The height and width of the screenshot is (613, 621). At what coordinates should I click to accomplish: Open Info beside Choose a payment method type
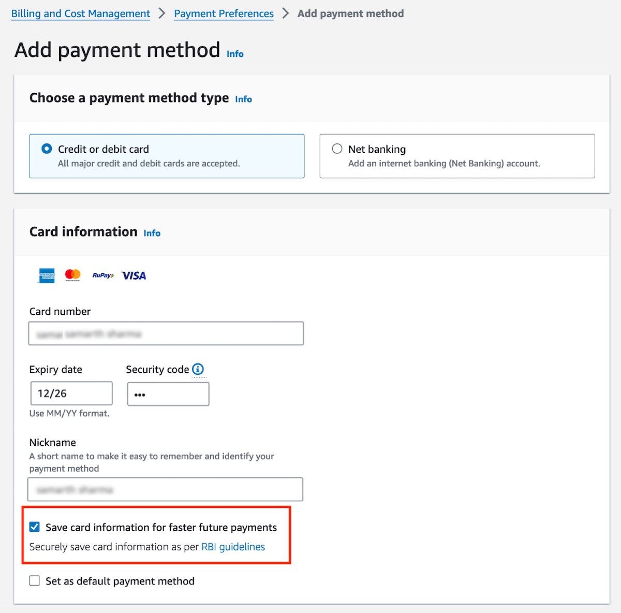pos(243,99)
